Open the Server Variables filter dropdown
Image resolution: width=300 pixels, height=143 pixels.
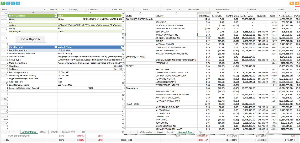[56, 16]
